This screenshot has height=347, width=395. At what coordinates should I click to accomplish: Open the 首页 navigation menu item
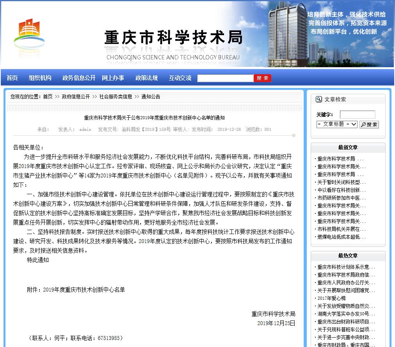12,78
